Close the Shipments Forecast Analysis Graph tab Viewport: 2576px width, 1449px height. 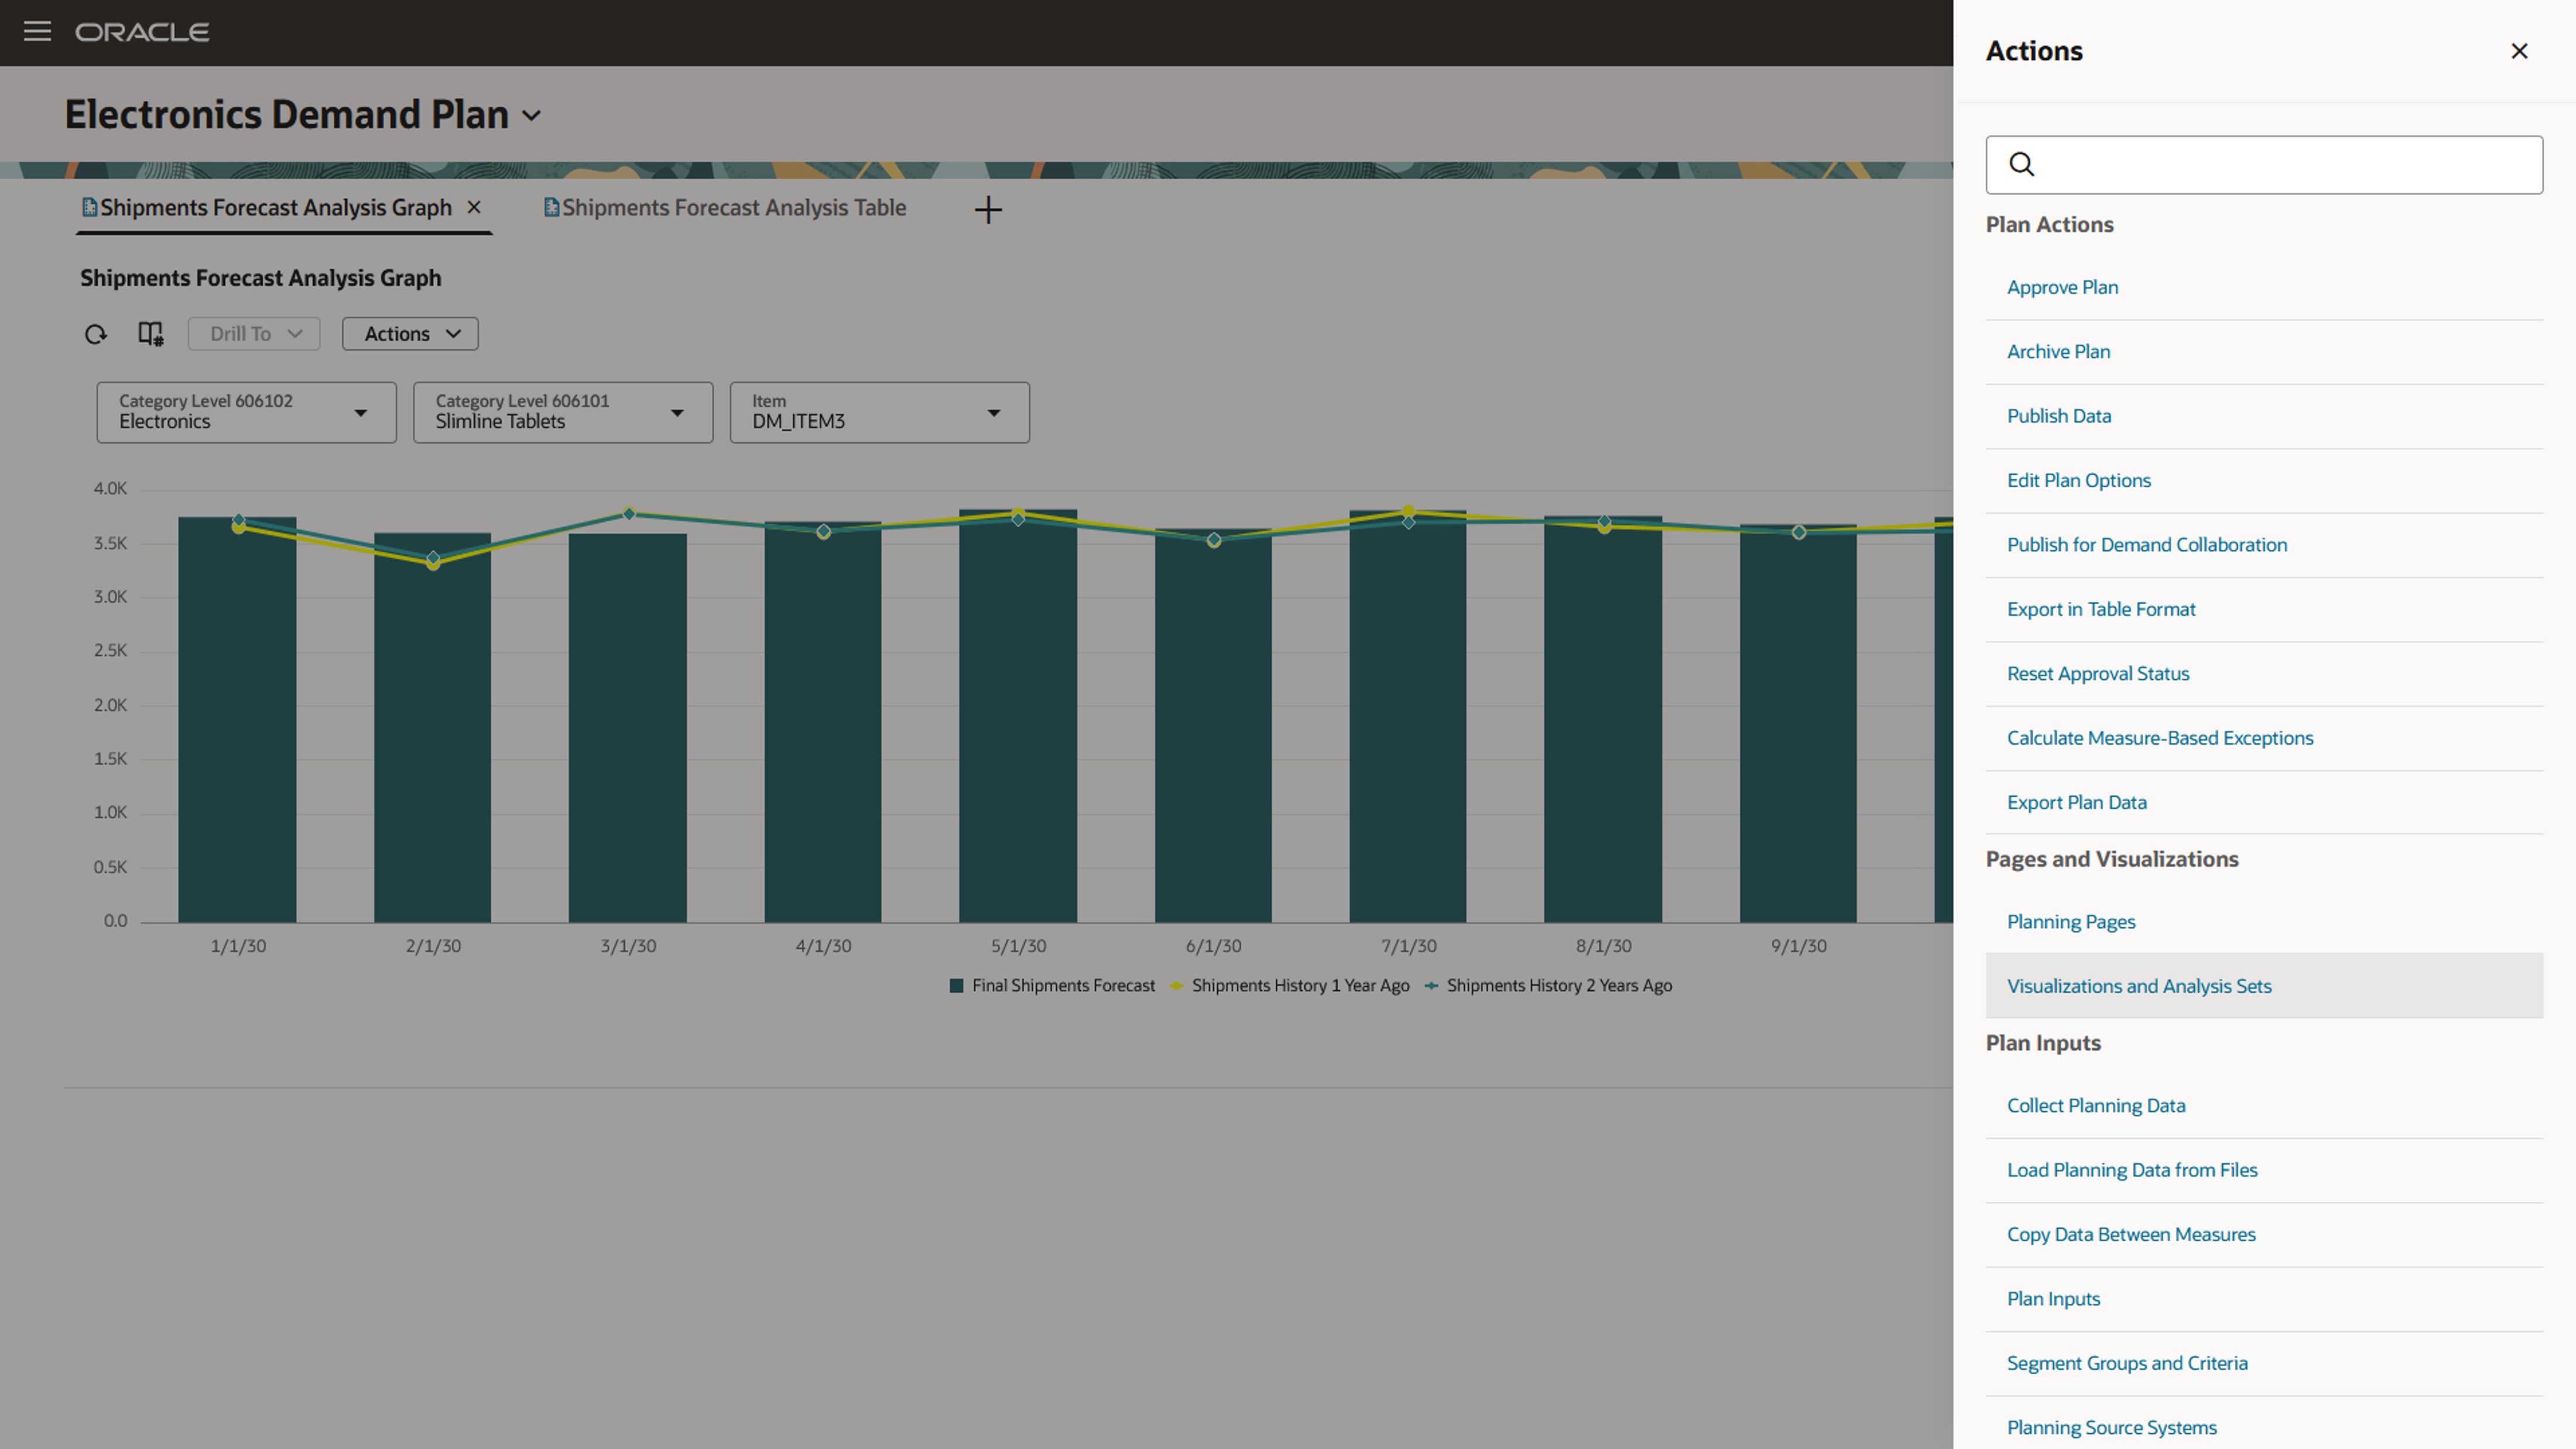point(474,207)
